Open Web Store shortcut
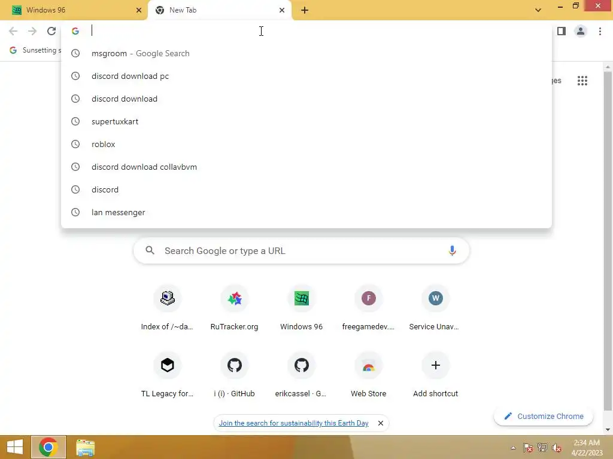The height and width of the screenshot is (459, 613). click(x=368, y=375)
